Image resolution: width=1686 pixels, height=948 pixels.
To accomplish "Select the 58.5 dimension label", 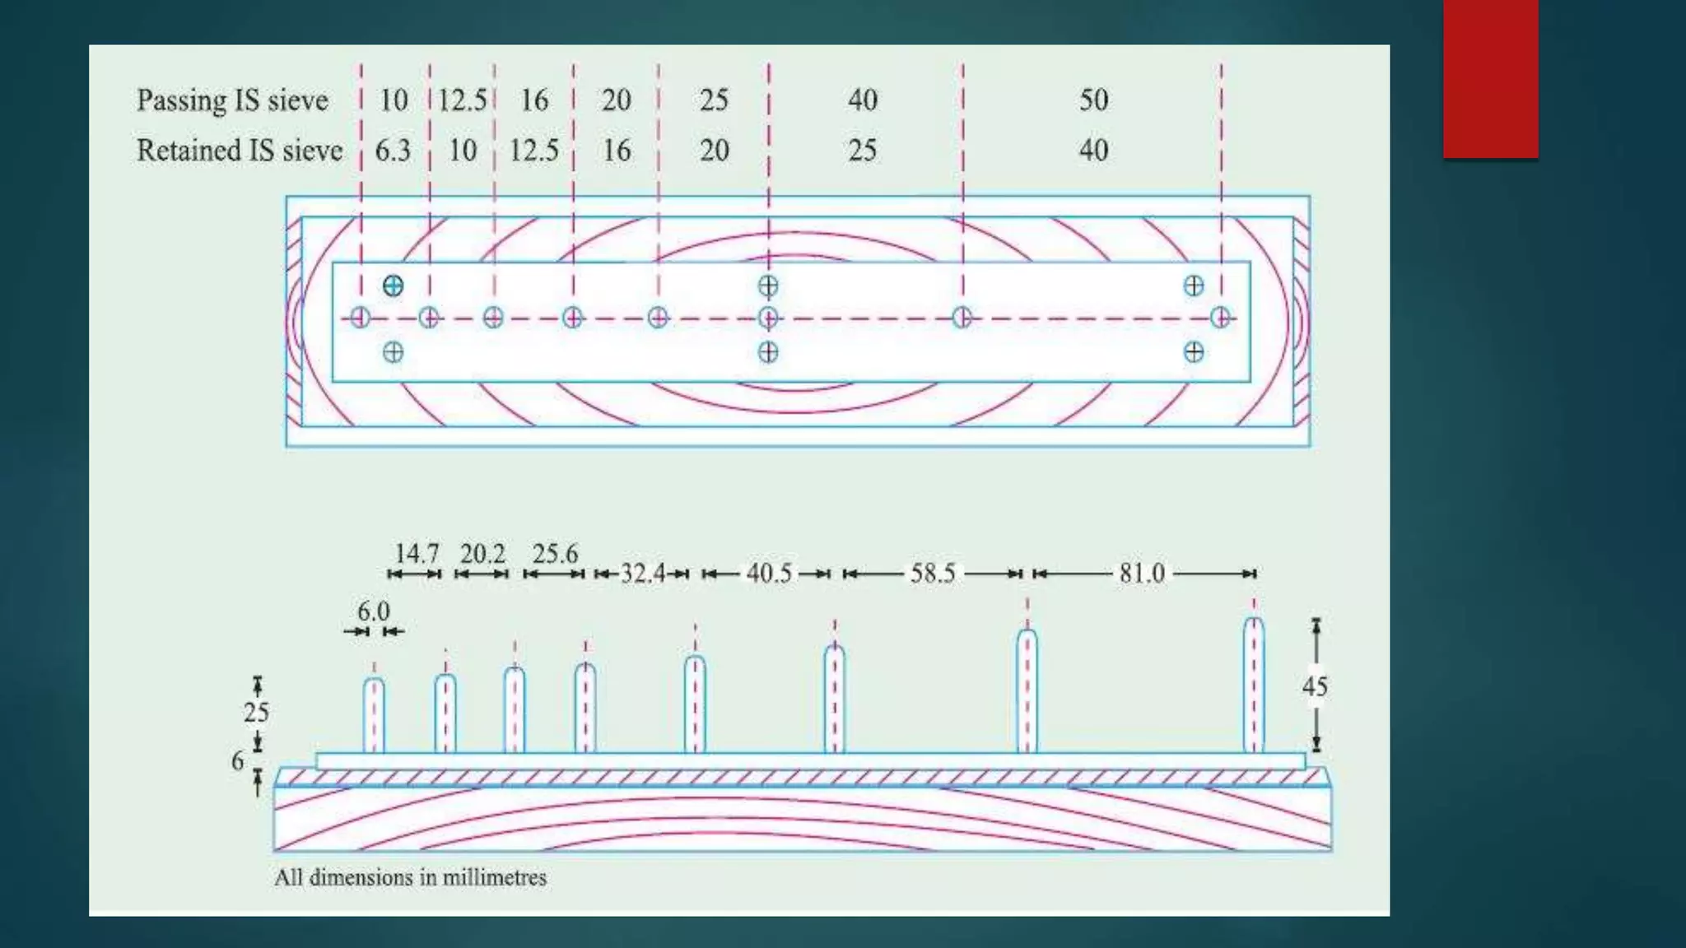I will point(932,573).
